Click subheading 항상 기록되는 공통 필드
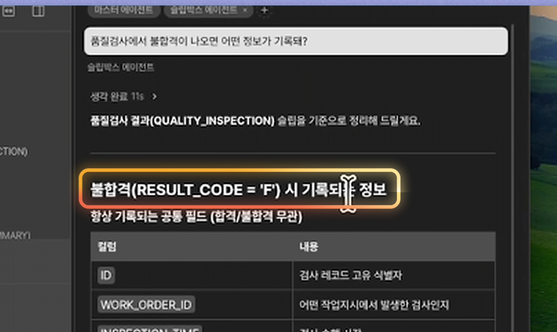 coord(196,217)
